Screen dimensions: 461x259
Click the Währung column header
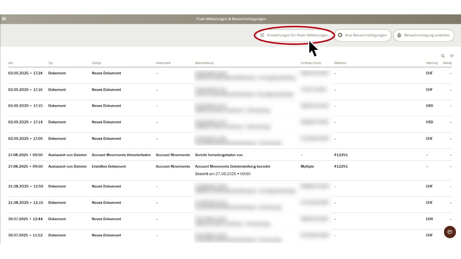[x=431, y=63]
